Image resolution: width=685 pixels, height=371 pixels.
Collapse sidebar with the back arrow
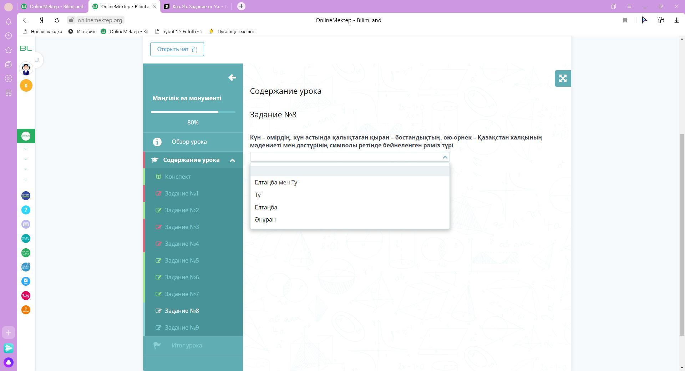(x=232, y=78)
